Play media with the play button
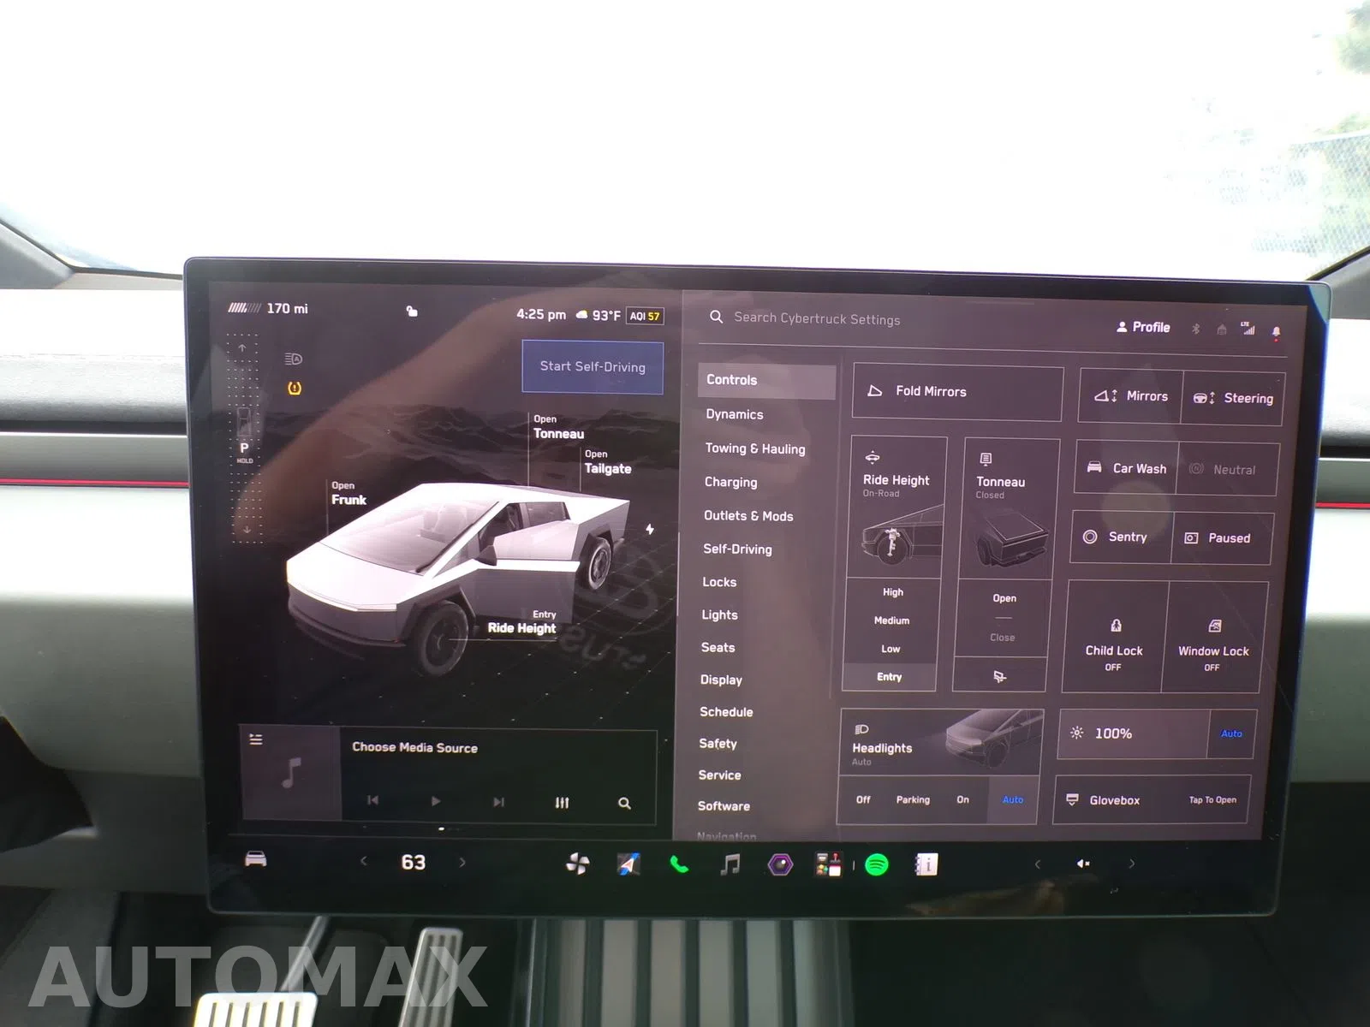Image resolution: width=1370 pixels, height=1027 pixels. [436, 801]
